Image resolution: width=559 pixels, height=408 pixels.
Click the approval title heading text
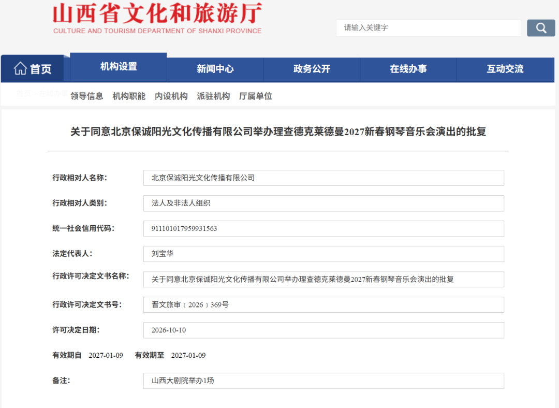coord(278,132)
